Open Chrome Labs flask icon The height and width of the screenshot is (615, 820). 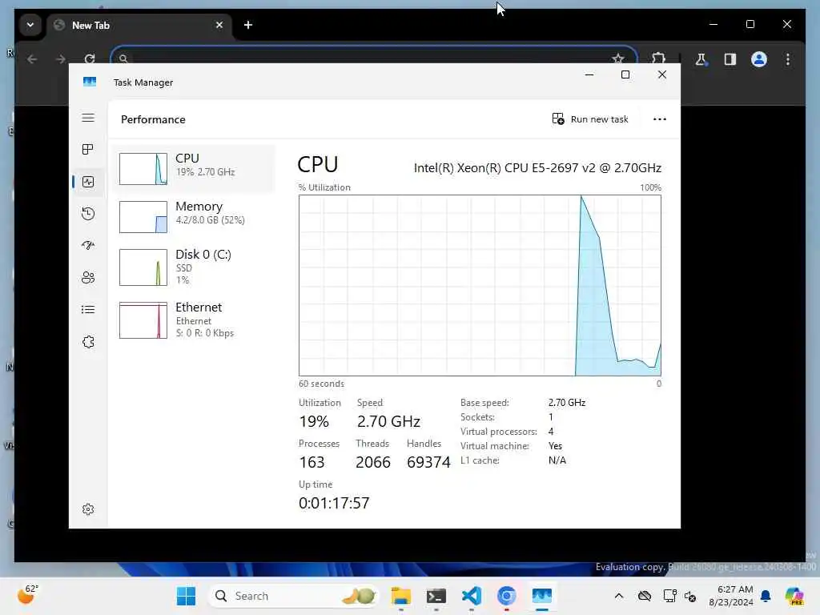pos(701,59)
